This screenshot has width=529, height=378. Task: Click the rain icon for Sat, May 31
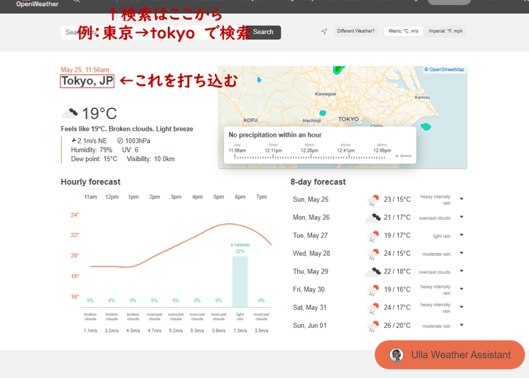[x=373, y=308]
